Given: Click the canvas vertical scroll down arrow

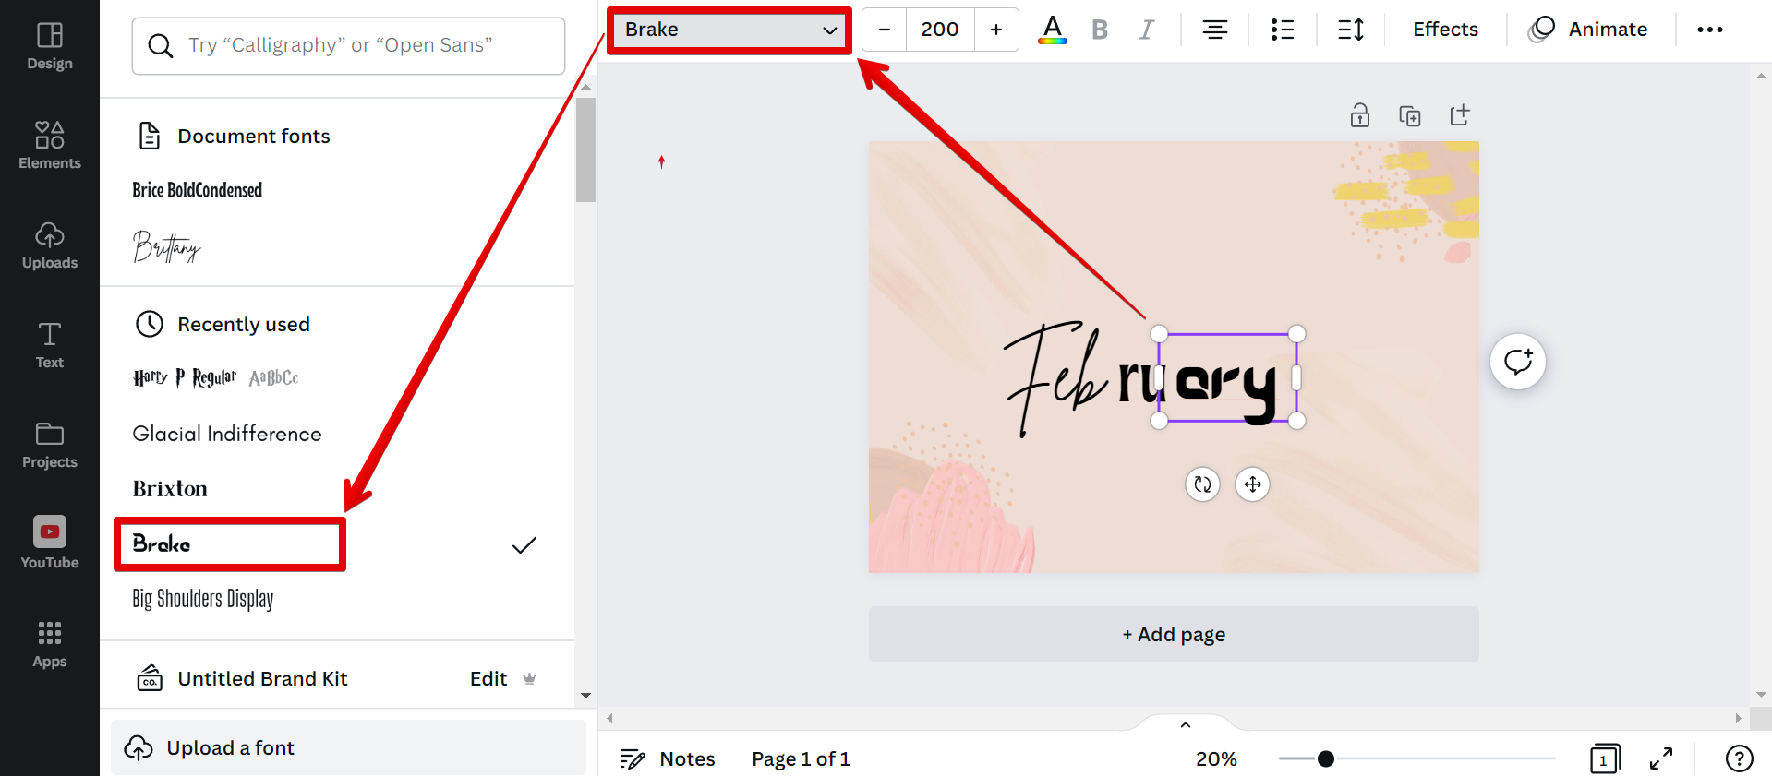Looking at the screenshot, I should click(x=1761, y=695).
